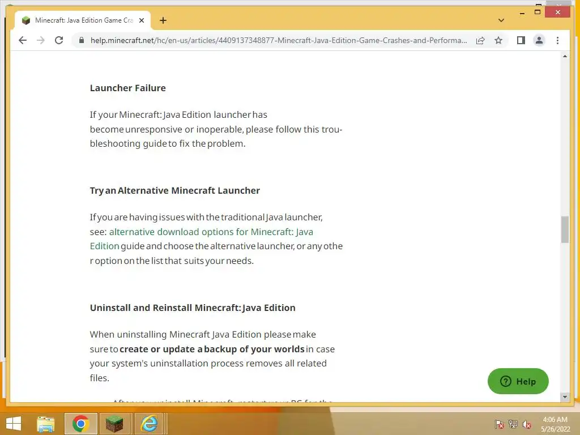
Task: Reload the Minecraft help page
Action: coord(59,40)
